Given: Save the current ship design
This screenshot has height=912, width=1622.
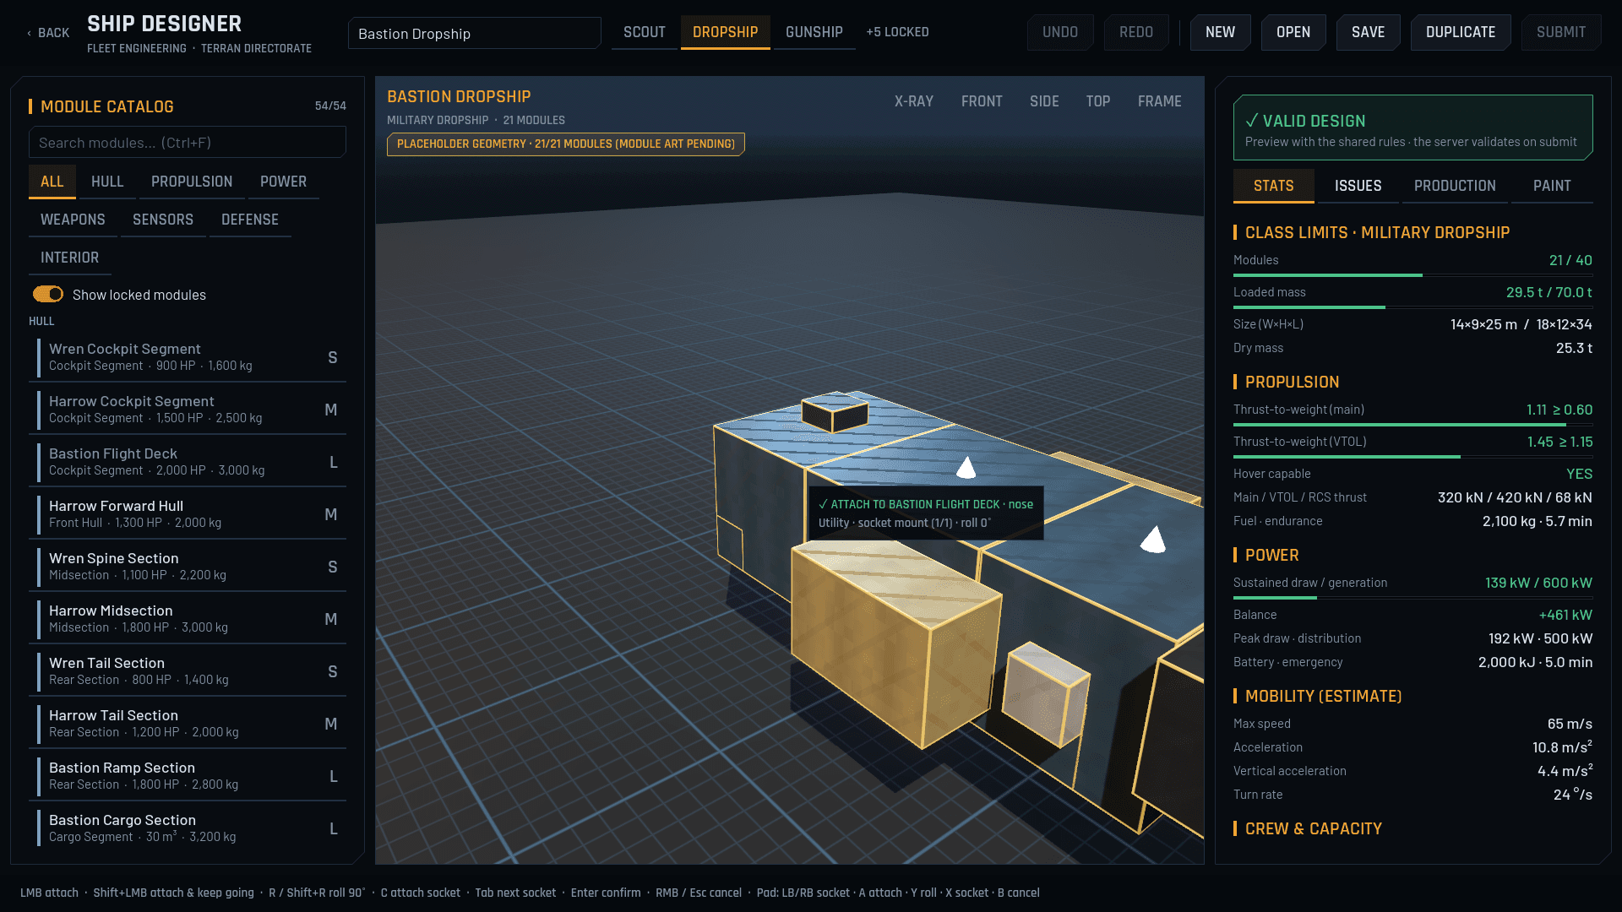Looking at the screenshot, I should click(1368, 32).
